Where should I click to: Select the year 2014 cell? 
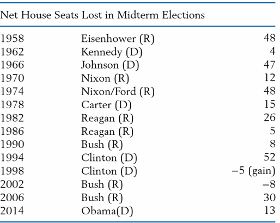[12, 210]
